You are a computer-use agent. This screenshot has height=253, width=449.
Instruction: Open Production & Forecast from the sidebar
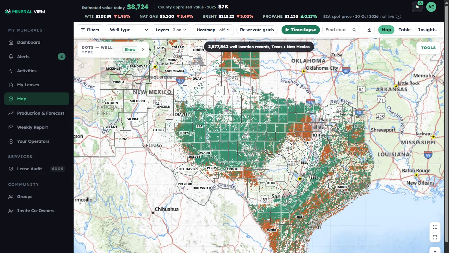click(x=37, y=113)
